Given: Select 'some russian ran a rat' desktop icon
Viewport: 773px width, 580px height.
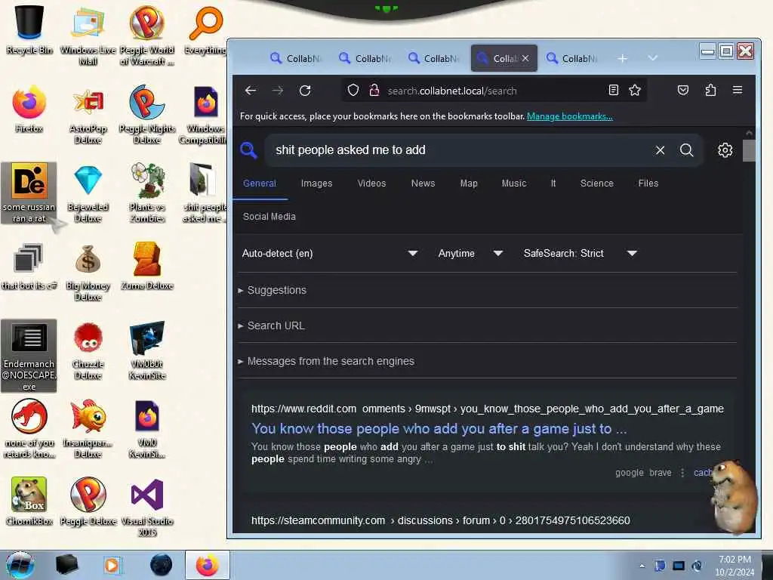Looking at the screenshot, I should click(x=29, y=193).
